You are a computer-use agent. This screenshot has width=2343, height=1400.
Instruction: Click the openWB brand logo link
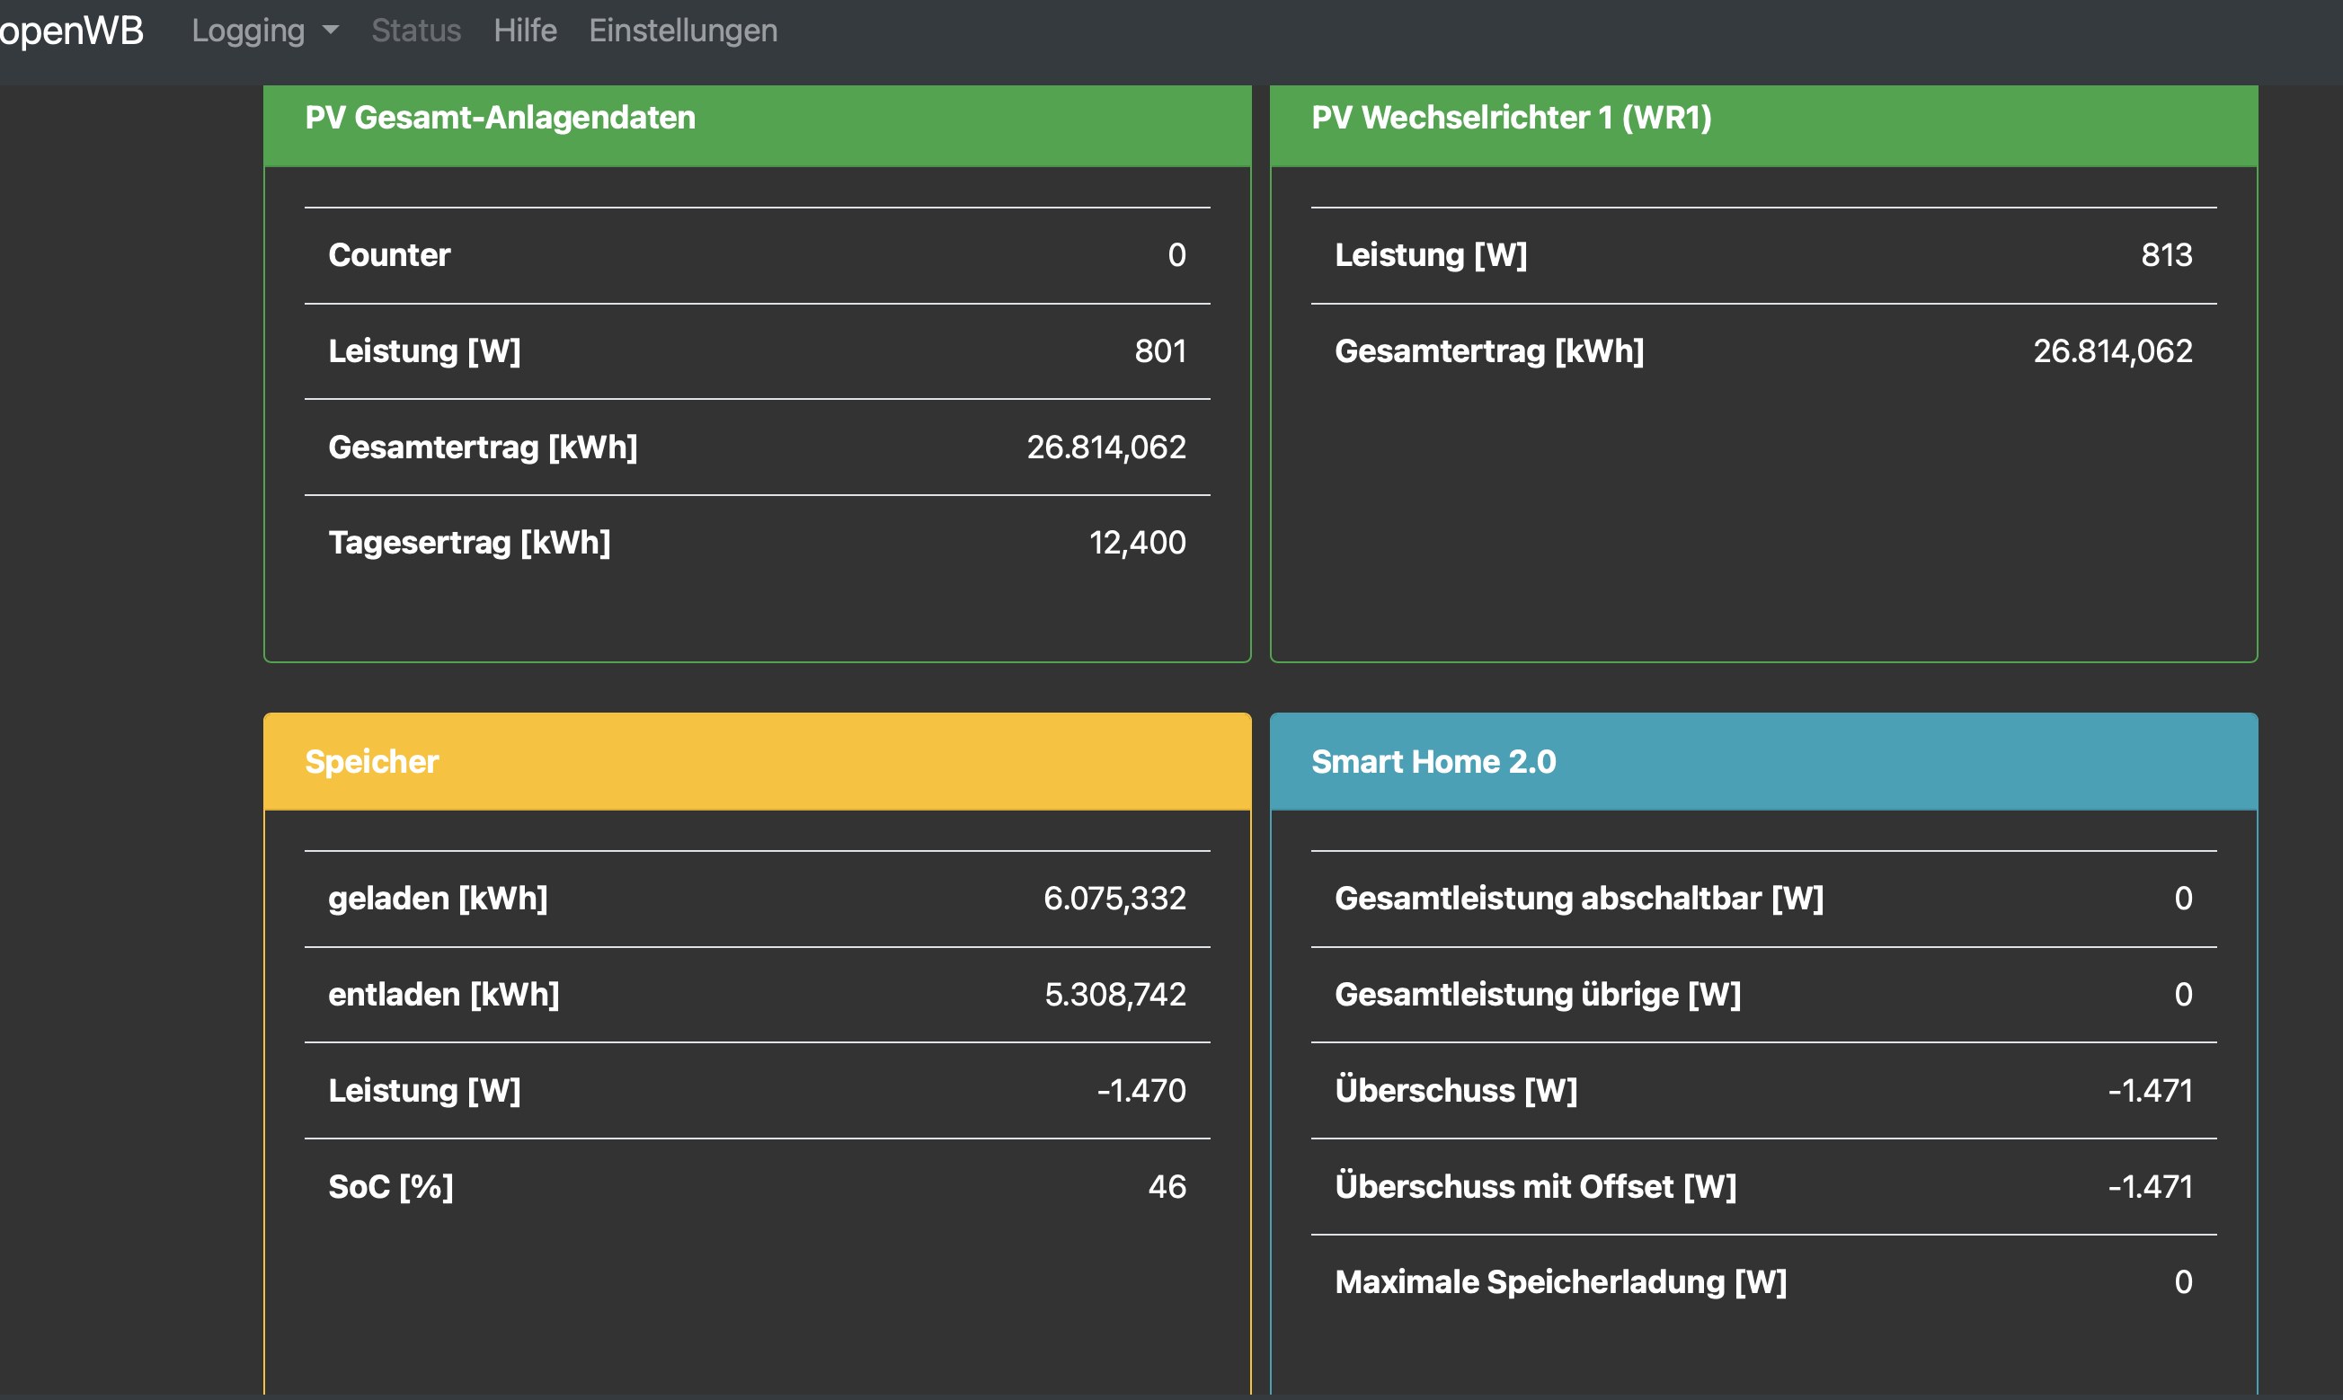[x=72, y=31]
